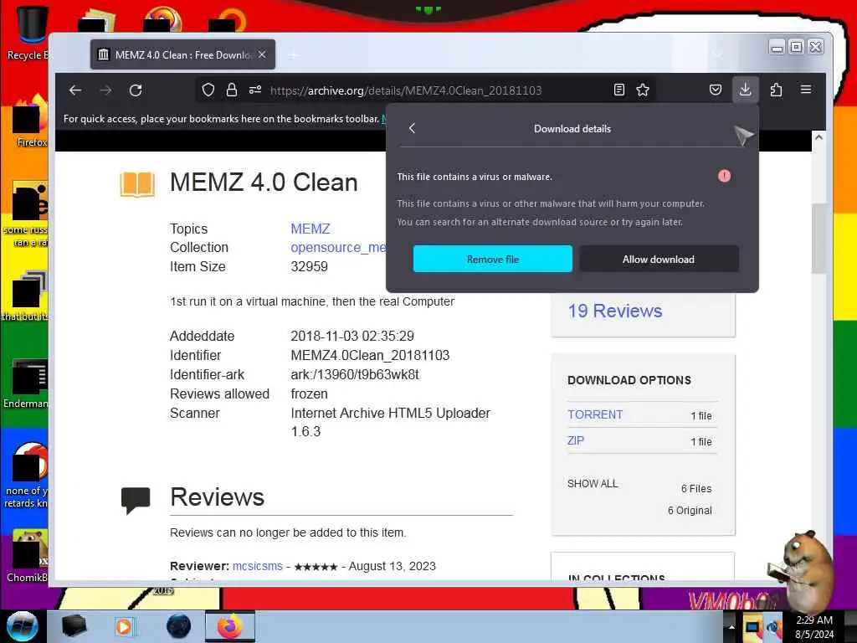
Task: Click the forward navigation arrow
Action: click(x=105, y=90)
